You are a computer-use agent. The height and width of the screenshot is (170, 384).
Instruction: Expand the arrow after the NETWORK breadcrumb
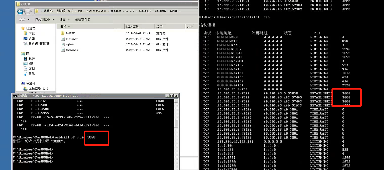pyautogui.click(x=168, y=11)
